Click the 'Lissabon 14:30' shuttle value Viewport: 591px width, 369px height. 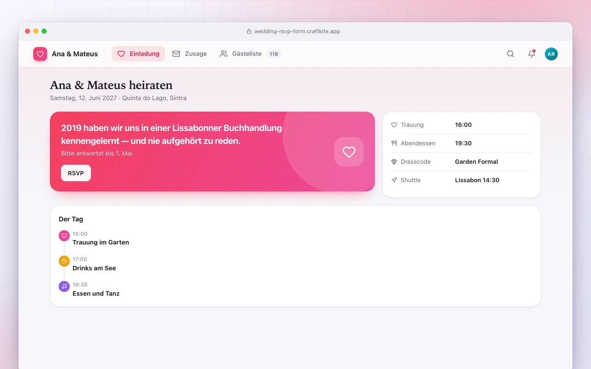[x=477, y=180]
